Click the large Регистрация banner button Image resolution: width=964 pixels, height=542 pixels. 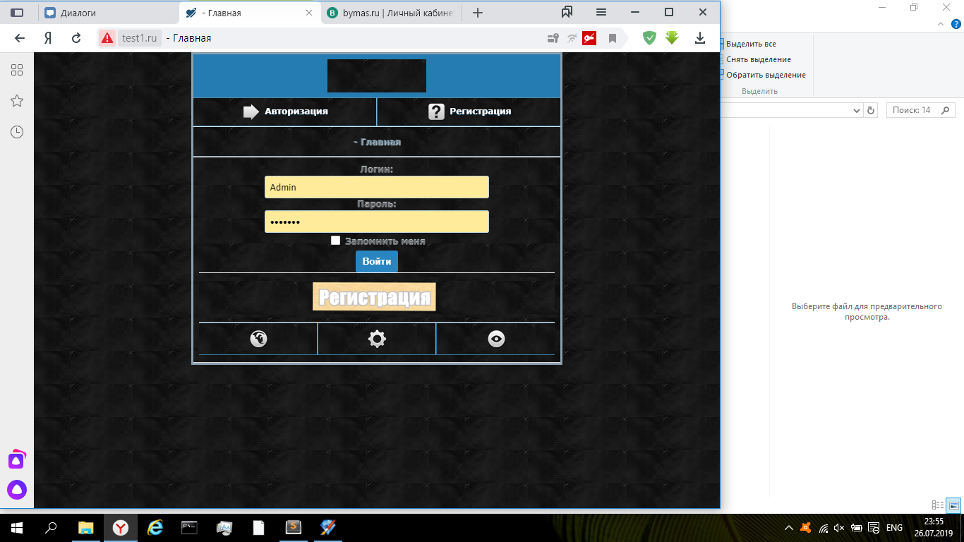click(374, 297)
